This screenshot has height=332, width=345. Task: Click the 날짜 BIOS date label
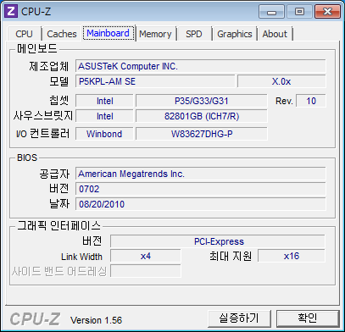pyautogui.click(x=58, y=204)
